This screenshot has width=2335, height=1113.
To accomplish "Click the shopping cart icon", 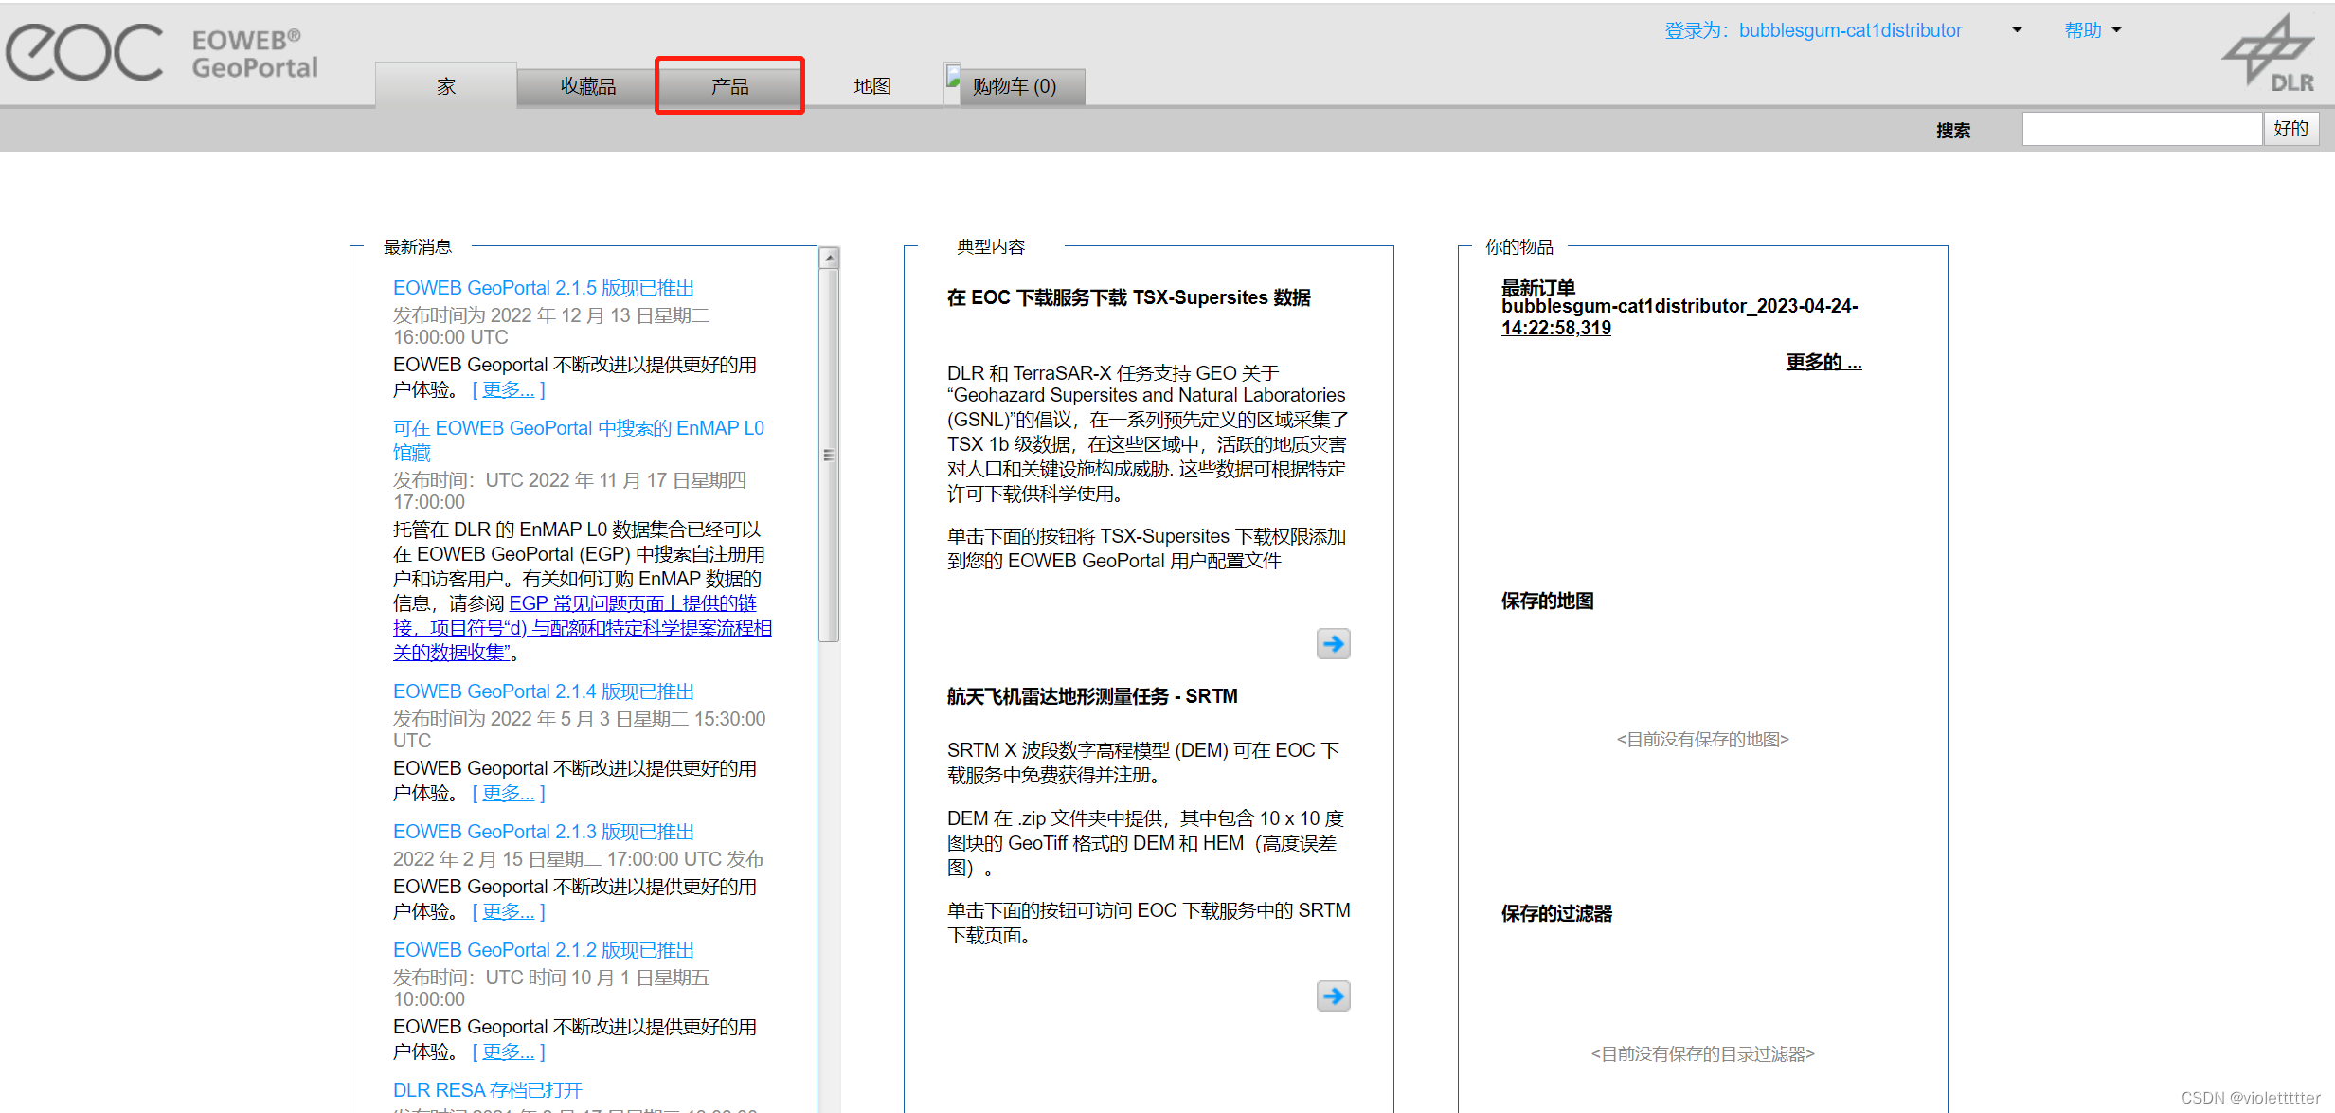I will 953,79.
